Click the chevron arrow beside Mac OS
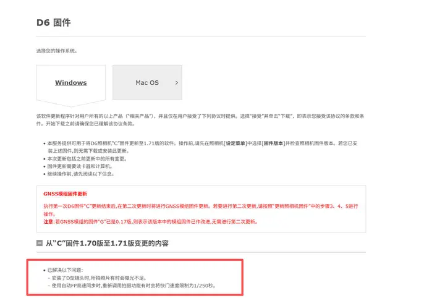The height and width of the screenshot is (298, 445). tap(177, 83)
